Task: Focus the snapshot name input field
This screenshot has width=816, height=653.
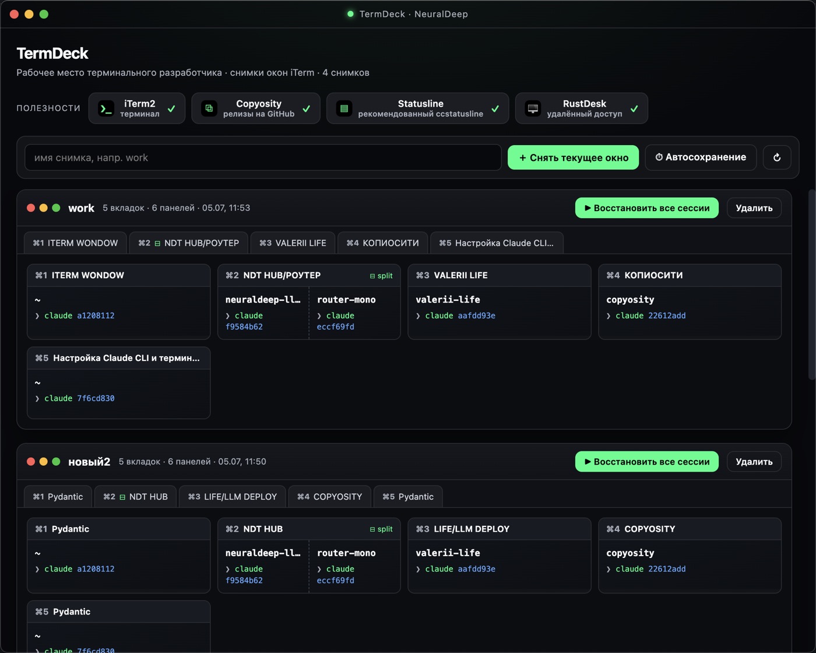Action: coord(263,157)
